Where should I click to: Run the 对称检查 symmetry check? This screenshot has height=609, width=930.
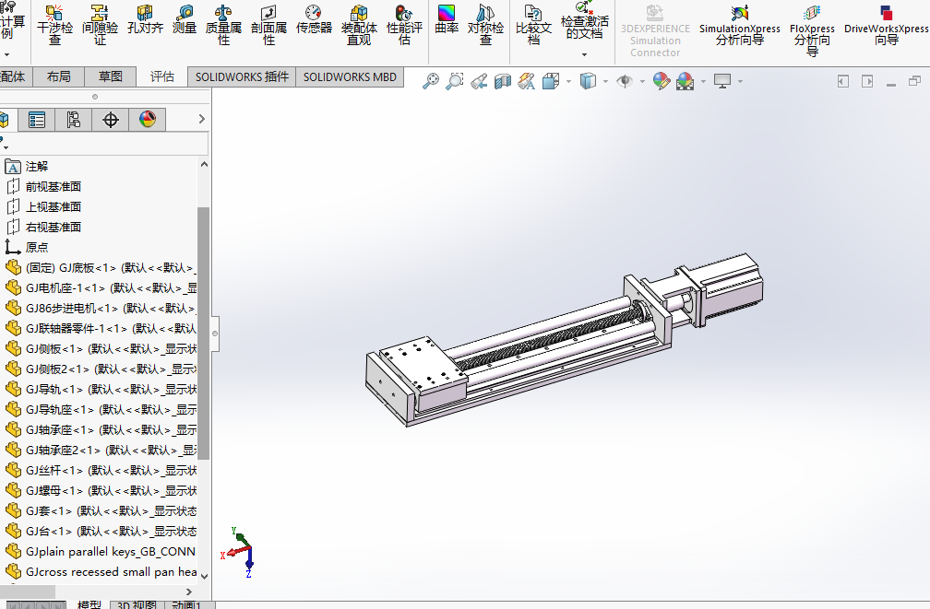pyautogui.click(x=485, y=25)
